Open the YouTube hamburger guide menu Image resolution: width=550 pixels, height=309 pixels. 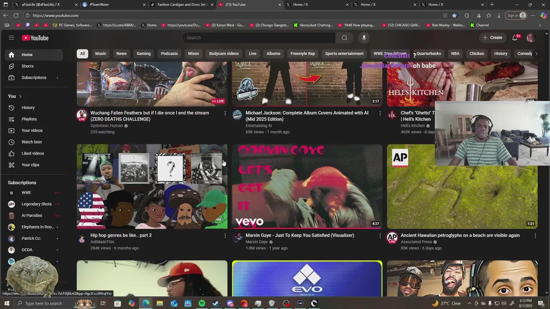point(11,38)
